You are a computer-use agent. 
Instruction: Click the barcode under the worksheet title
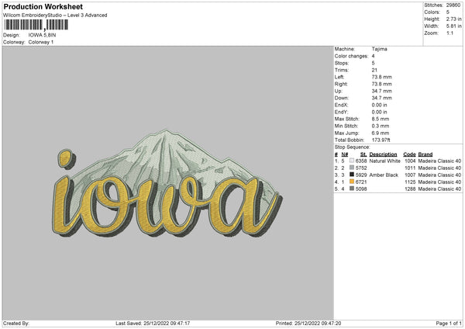[36, 25]
